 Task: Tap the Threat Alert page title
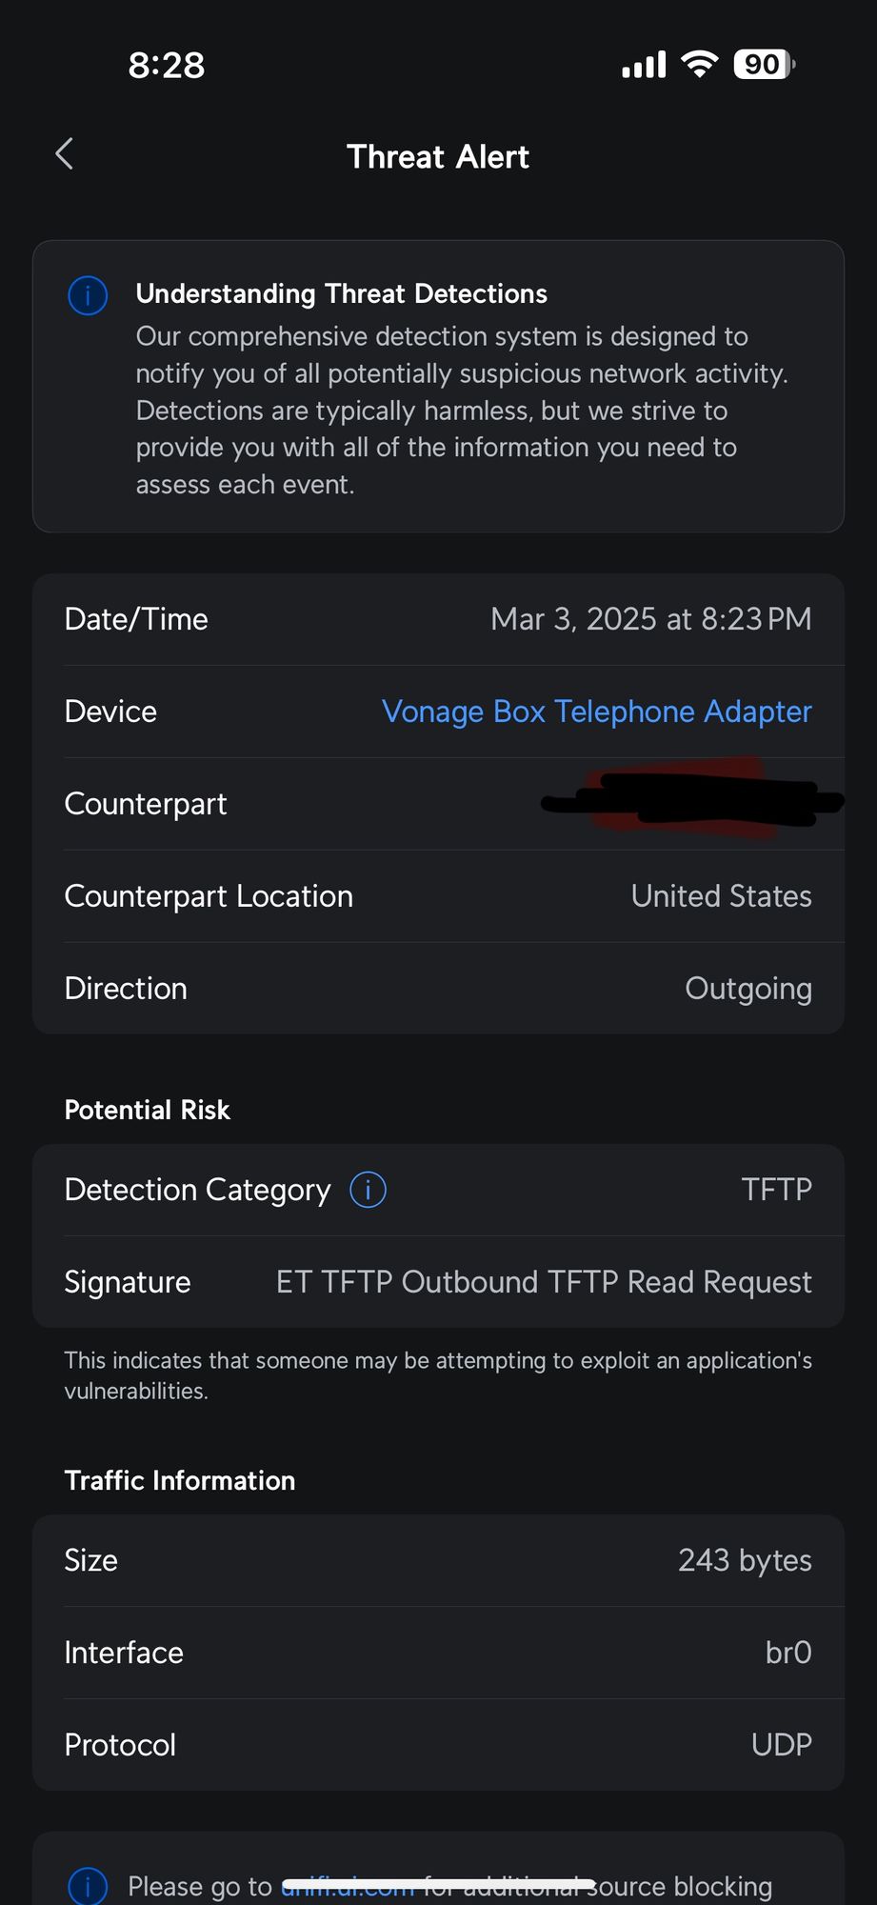(x=438, y=157)
